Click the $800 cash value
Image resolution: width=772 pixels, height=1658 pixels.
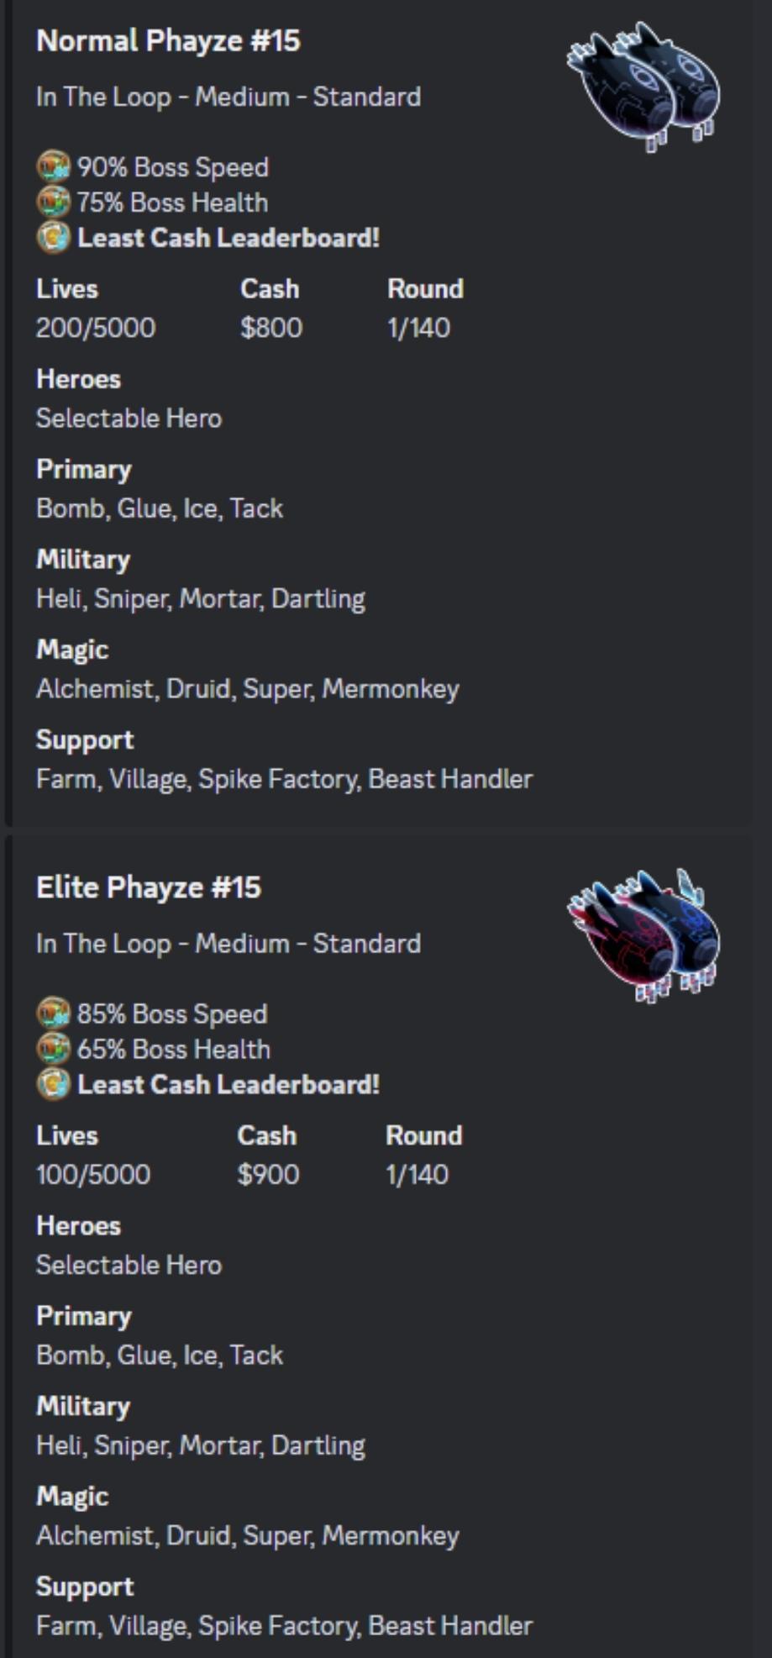click(x=271, y=328)
